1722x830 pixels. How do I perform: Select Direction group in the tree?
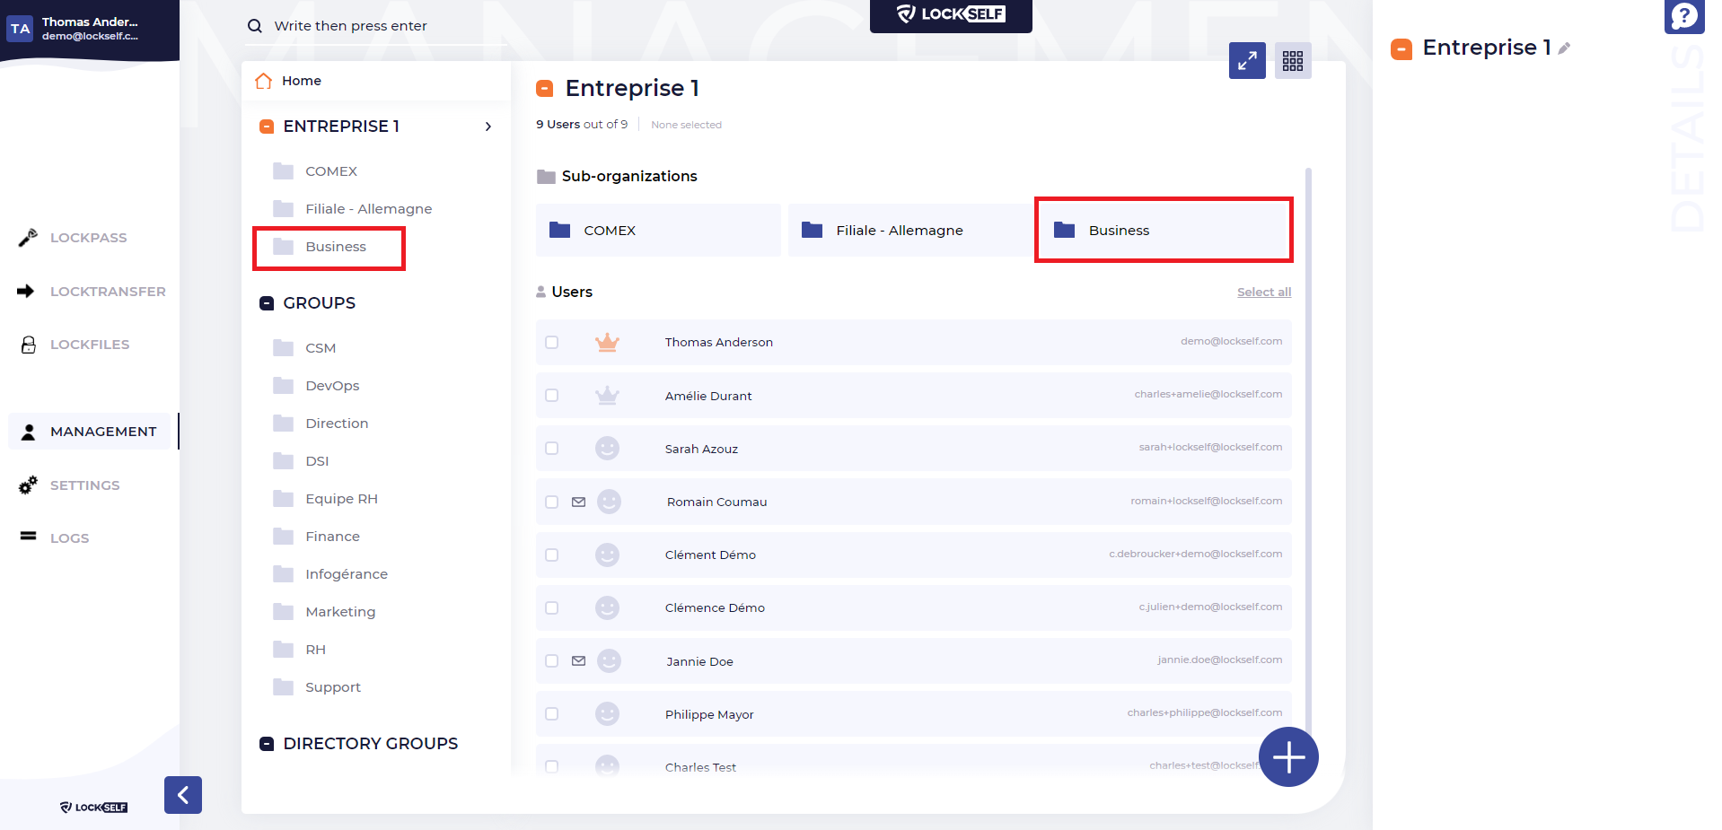pyautogui.click(x=337, y=424)
